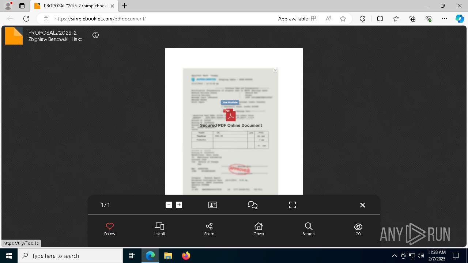Enter fullscreen mode
Screen dimensions: 468x263
pos(292,205)
